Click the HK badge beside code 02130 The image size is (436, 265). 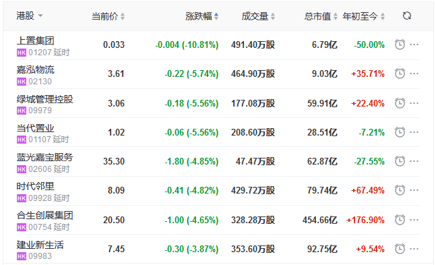click(x=22, y=82)
